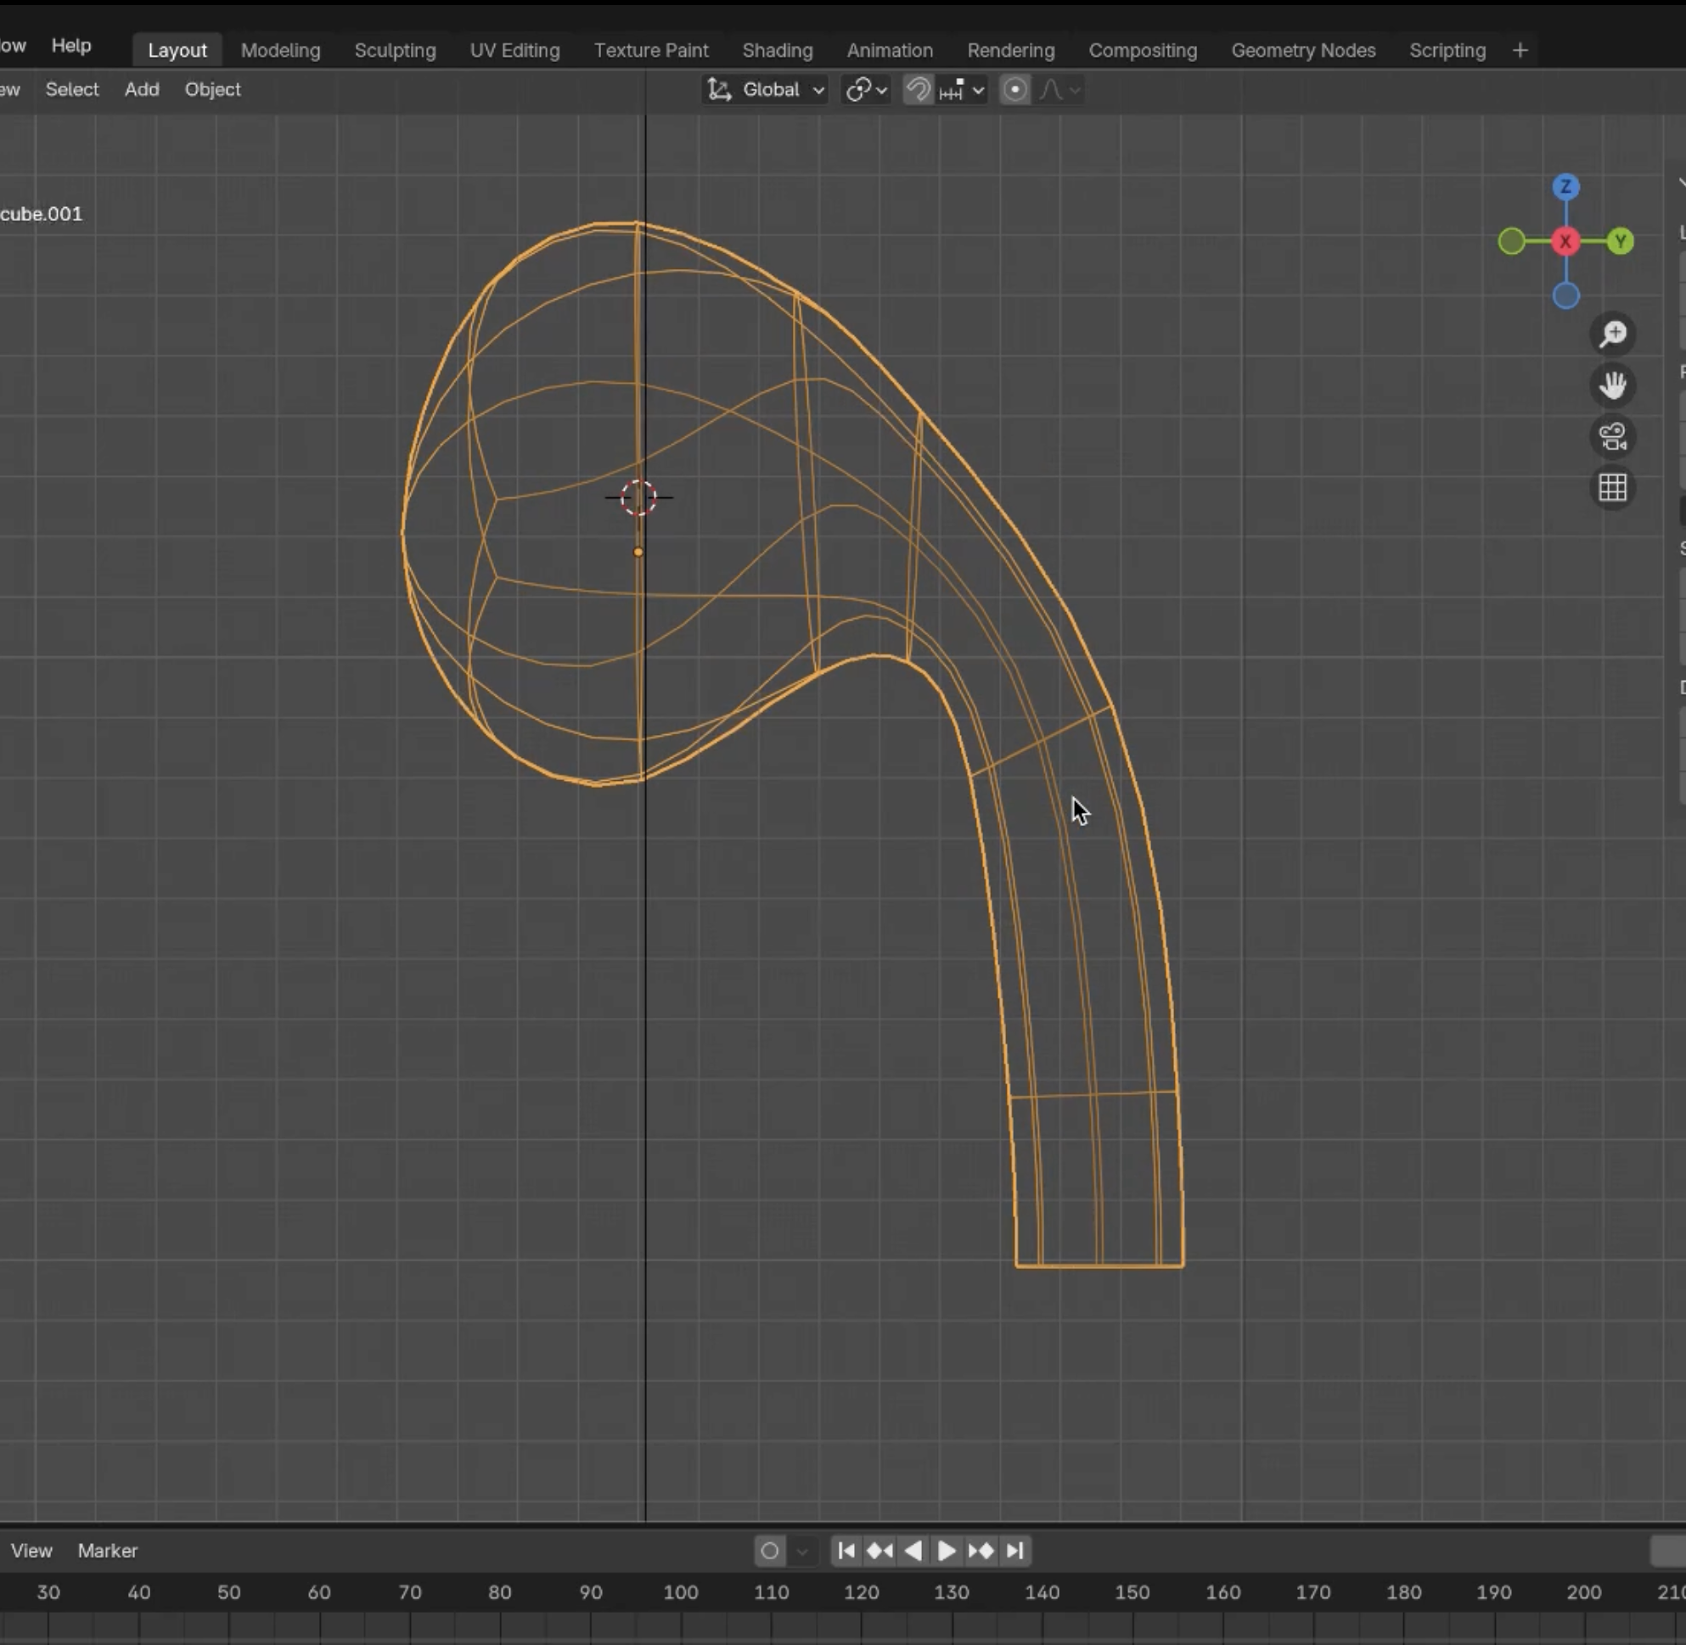Open the Geometry Nodes workspace tab
This screenshot has width=1686, height=1645.
click(x=1302, y=50)
